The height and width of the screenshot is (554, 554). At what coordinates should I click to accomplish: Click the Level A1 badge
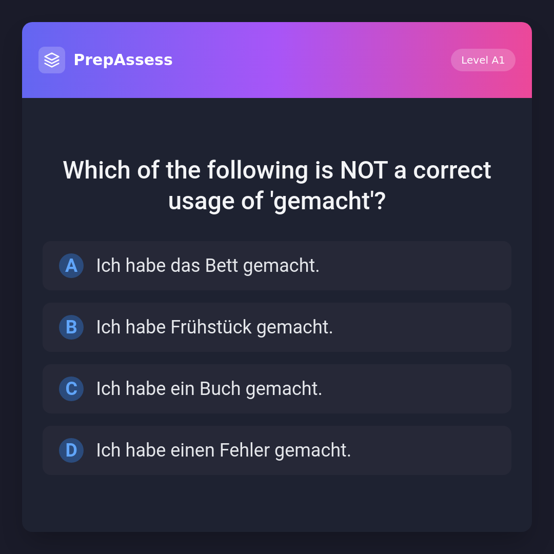click(483, 60)
